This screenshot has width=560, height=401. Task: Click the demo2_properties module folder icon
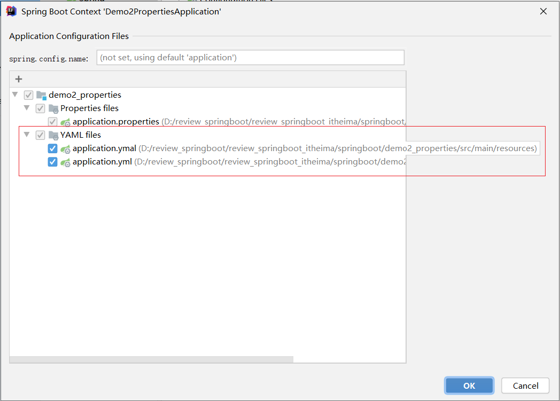[x=42, y=95]
